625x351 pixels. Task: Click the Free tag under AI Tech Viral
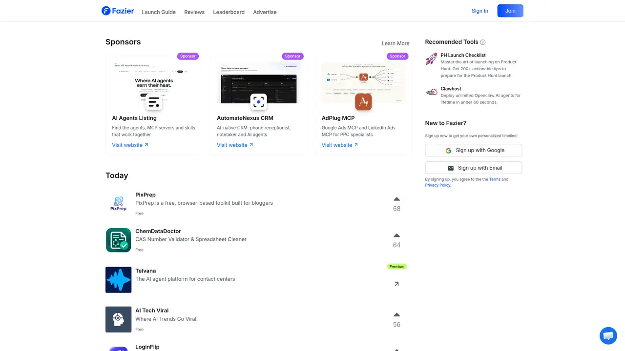tap(139, 330)
